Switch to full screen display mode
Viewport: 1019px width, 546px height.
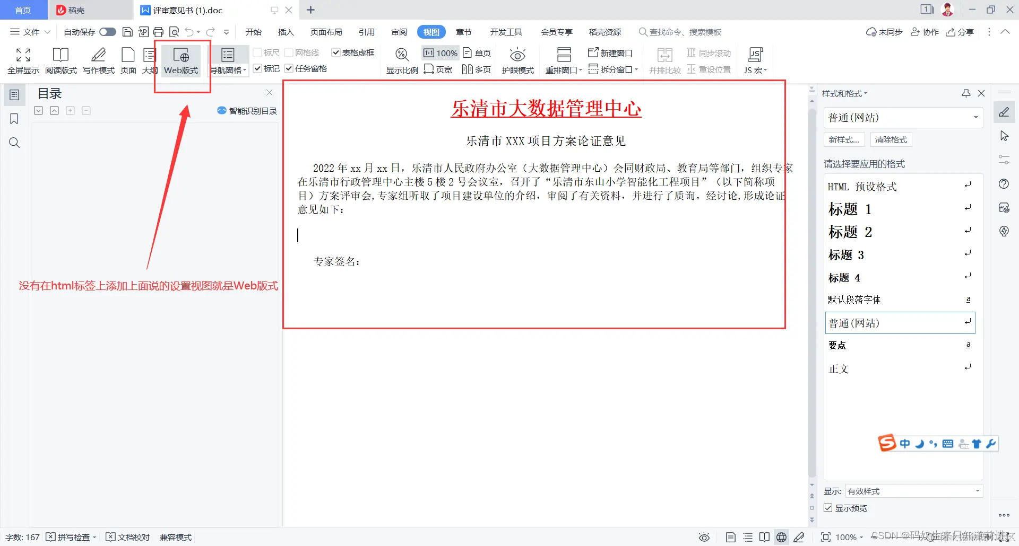[x=23, y=60]
